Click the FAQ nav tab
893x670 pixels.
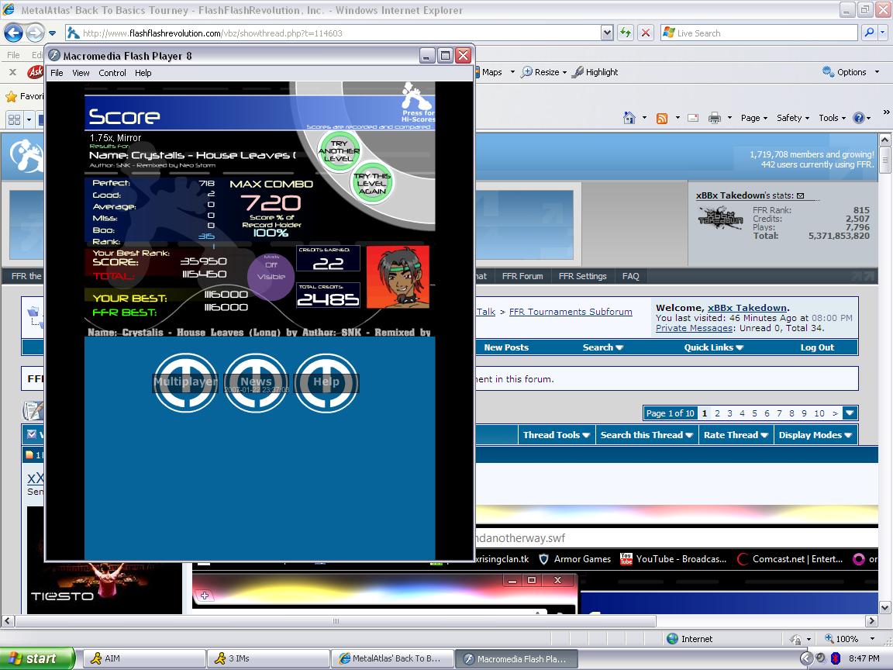pos(630,276)
